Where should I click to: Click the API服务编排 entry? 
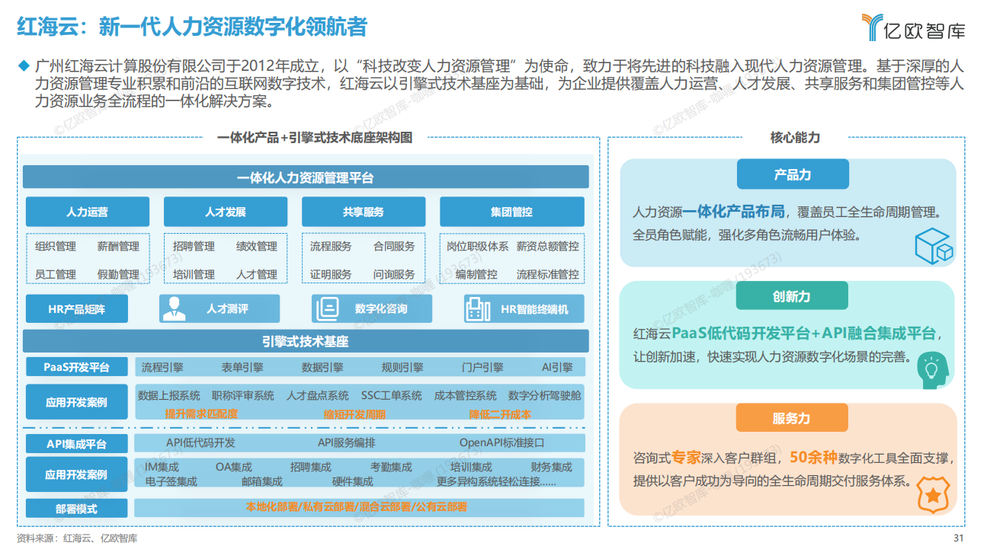click(347, 442)
